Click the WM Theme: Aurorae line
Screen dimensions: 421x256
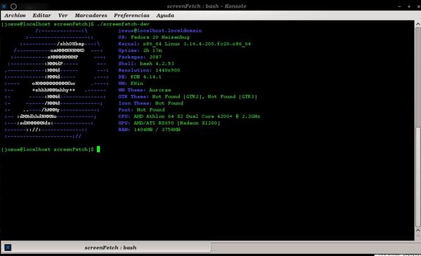click(145, 90)
